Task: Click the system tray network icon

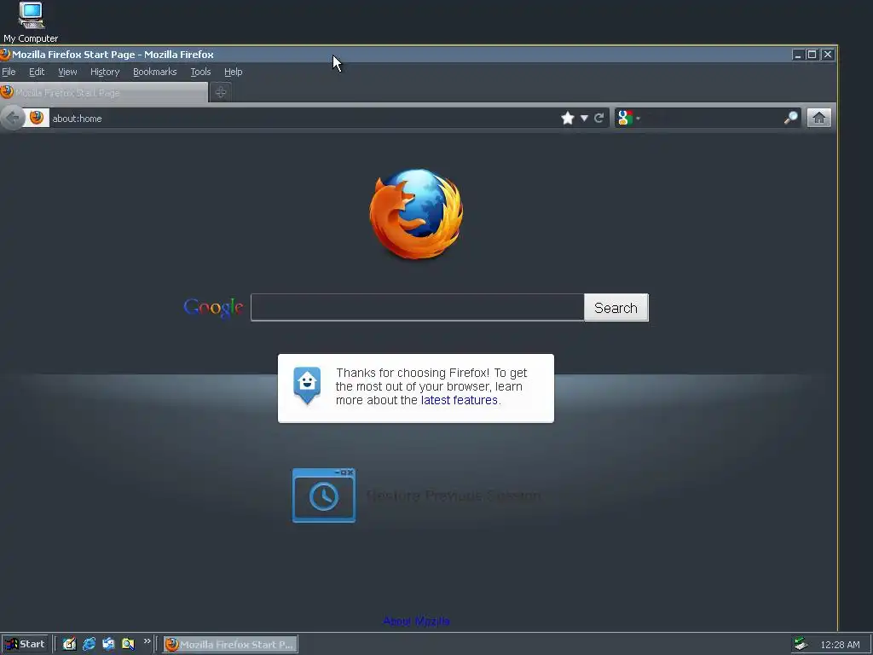Action: pyautogui.click(x=801, y=645)
